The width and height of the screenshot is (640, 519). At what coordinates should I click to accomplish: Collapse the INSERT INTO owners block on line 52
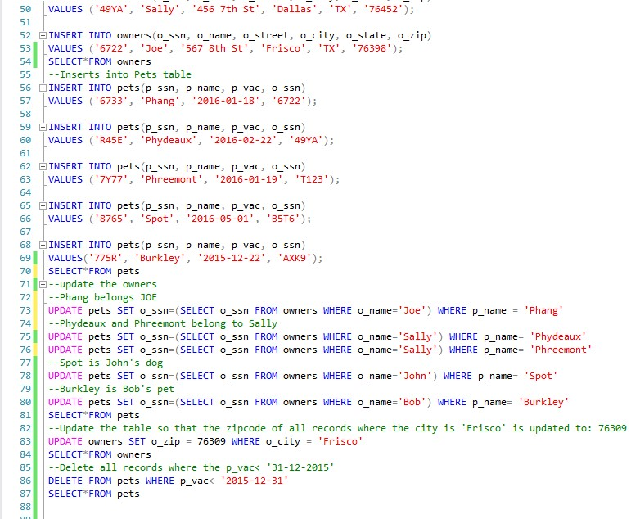pos(43,35)
